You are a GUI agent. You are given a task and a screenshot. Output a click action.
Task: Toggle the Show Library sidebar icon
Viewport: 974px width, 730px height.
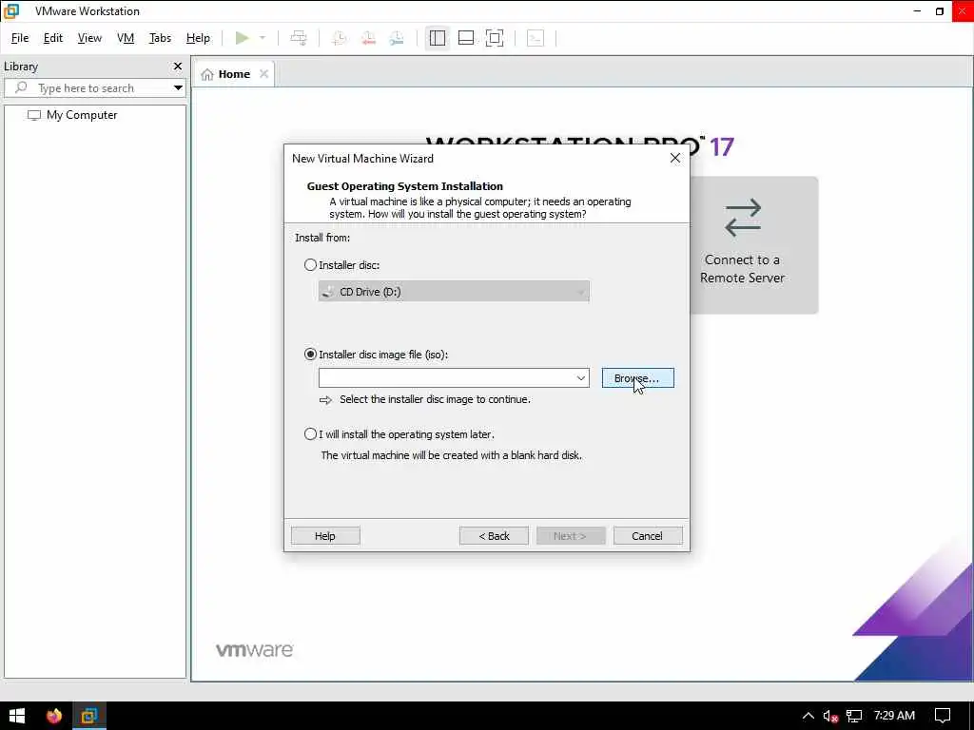pos(438,38)
